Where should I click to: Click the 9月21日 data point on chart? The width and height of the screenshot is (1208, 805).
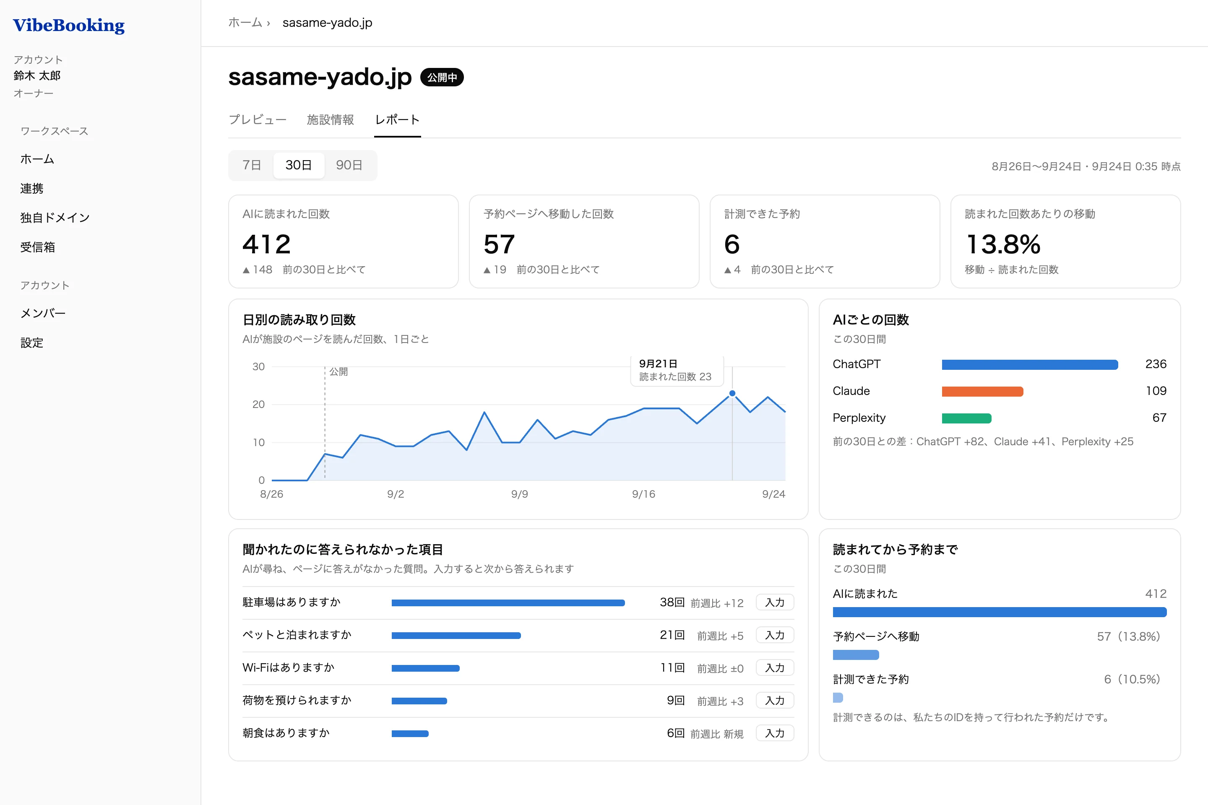pos(732,393)
